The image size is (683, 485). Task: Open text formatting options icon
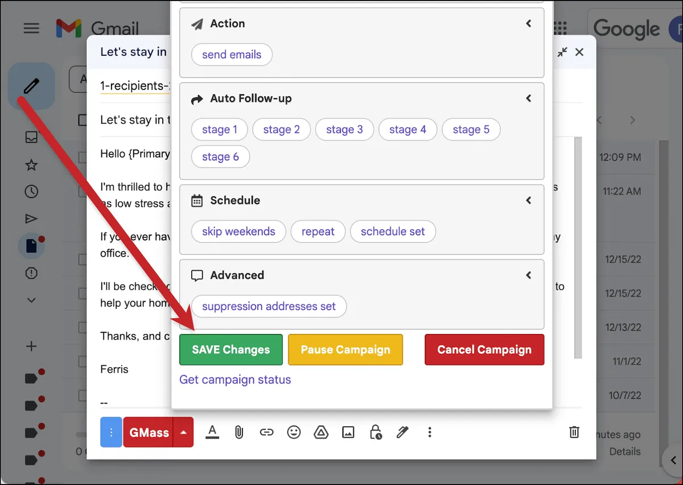click(212, 433)
